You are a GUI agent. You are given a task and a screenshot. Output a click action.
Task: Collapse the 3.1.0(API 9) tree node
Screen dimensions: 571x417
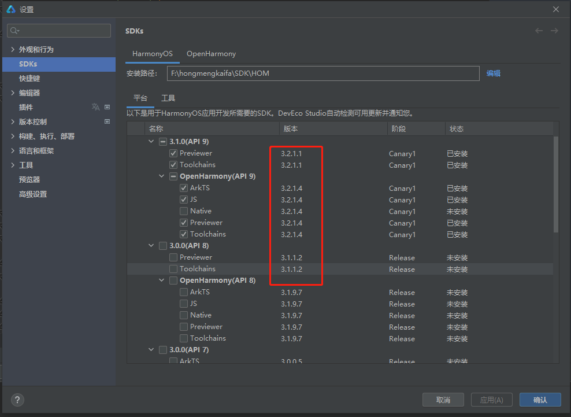(151, 142)
